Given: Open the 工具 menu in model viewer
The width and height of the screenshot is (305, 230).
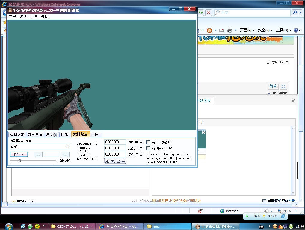Looking at the screenshot, I should click(x=34, y=16).
